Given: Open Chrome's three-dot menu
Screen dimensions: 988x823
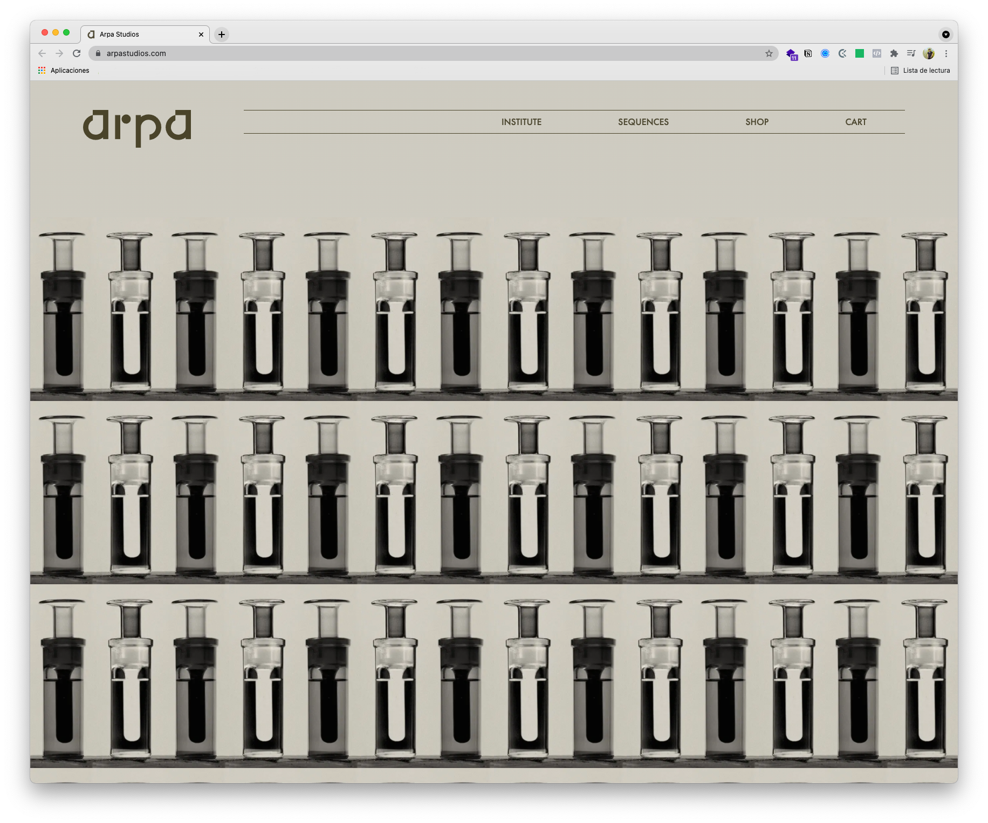Looking at the screenshot, I should (x=946, y=53).
